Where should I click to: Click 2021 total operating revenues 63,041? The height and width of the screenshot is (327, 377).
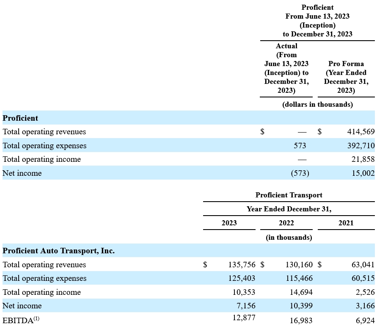pos(363,265)
